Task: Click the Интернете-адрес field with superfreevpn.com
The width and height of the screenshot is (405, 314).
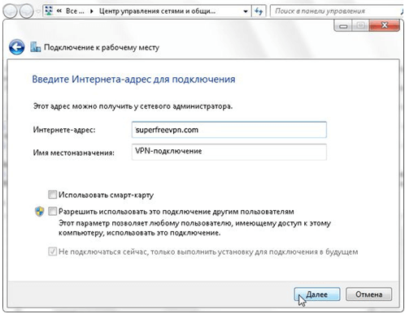Action: (x=229, y=130)
